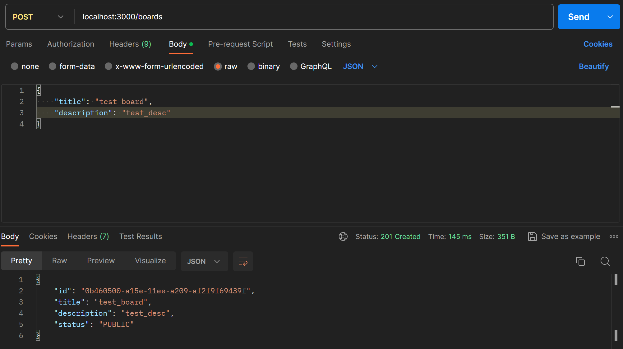Toggle the word wrap lines icon
Viewport: 623px width, 349px height.
(x=243, y=261)
